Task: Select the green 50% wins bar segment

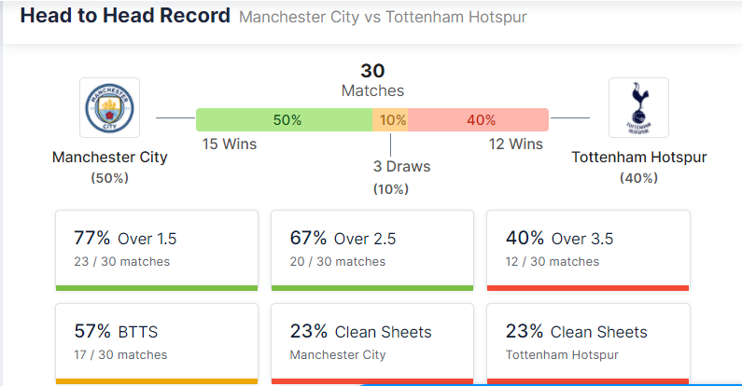Action: pyautogui.click(x=285, y=119)
